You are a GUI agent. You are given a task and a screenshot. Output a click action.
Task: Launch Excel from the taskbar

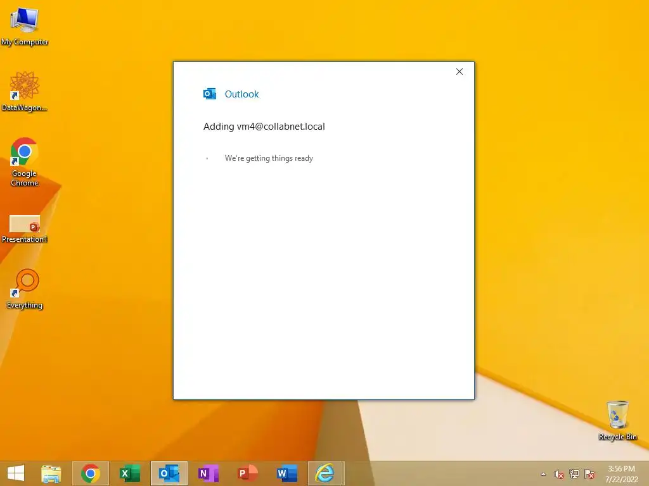click(129, 473)
